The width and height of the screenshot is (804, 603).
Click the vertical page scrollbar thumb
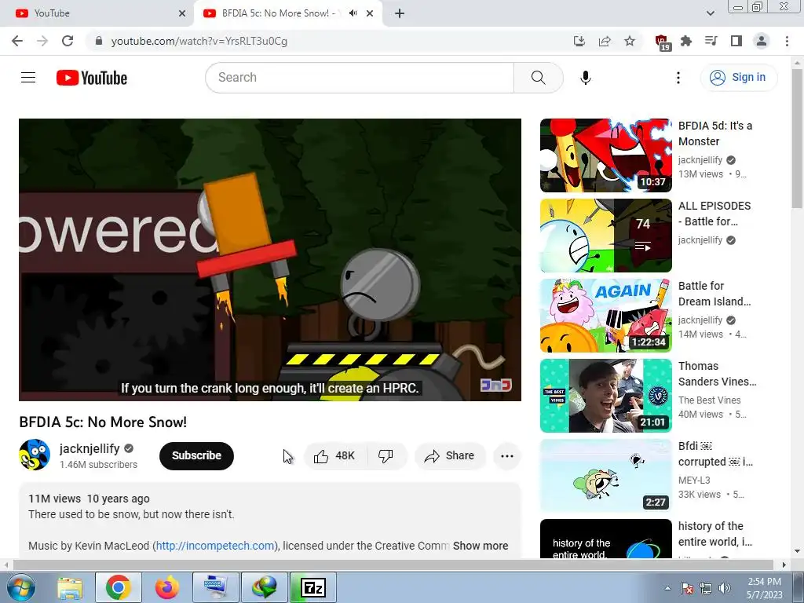(796, 138)
